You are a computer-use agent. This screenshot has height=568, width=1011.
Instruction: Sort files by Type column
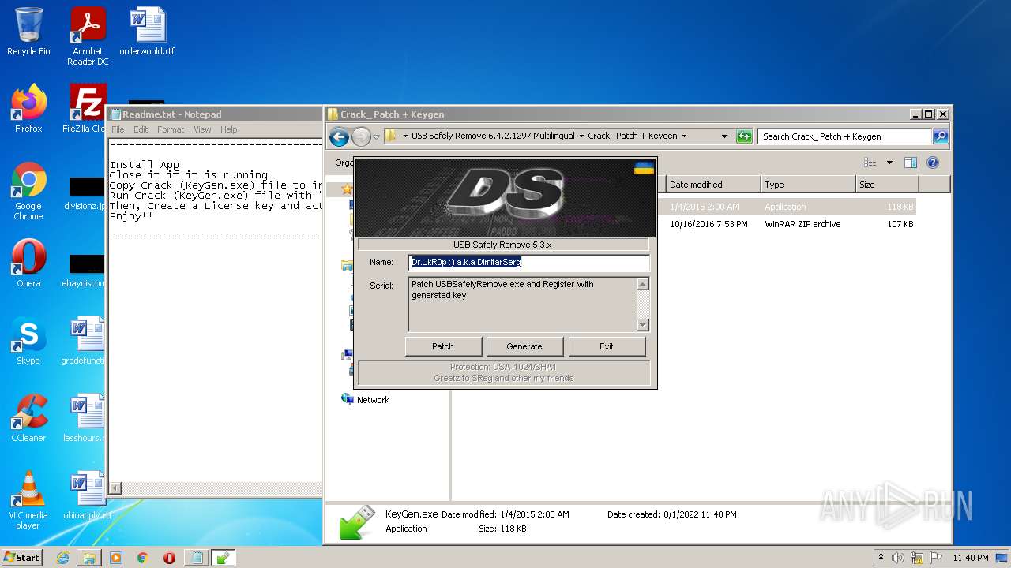click(x=808, y=185)
